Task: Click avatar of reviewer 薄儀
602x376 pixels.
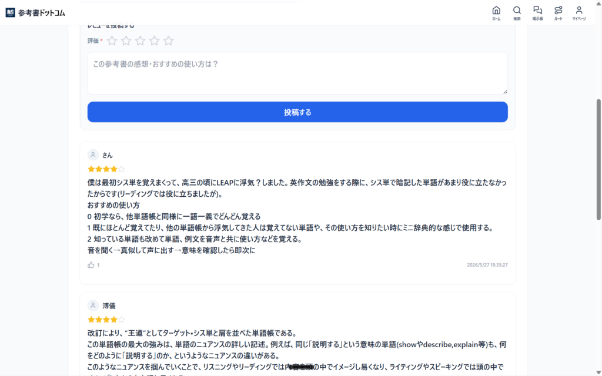Action: (x=93, y=305)
